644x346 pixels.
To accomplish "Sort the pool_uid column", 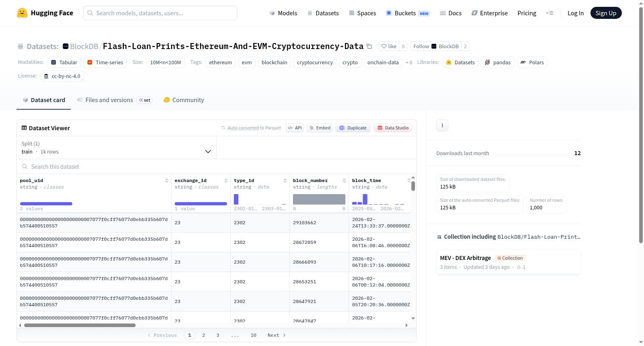I will click(x=167, y=181).
